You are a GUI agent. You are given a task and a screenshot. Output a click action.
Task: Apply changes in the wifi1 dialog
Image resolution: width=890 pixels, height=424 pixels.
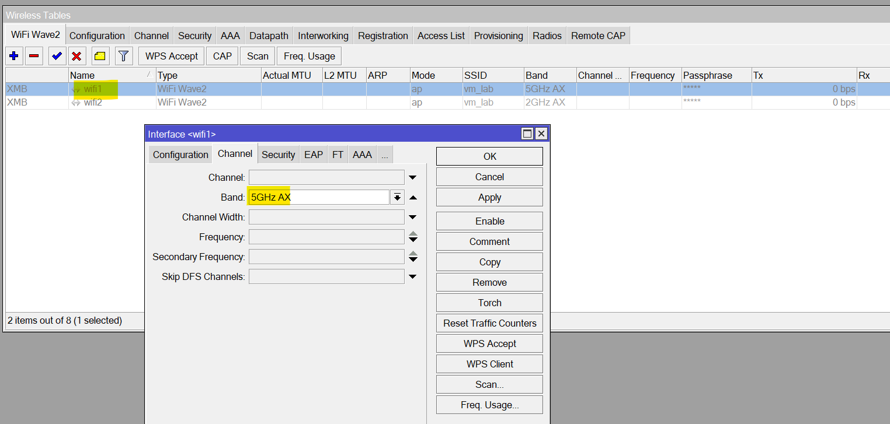[489, 197]
